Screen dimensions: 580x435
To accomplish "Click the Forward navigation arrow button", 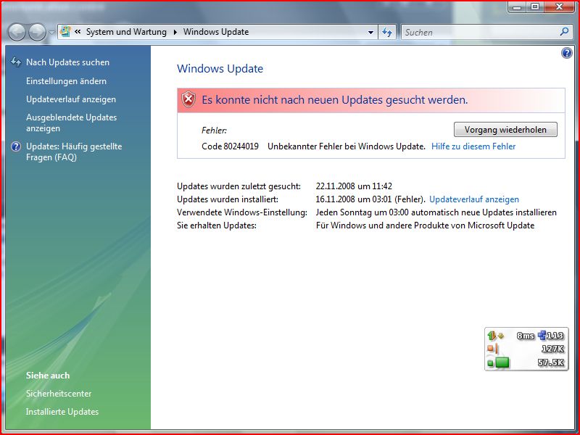I will [x=38, y=32].
